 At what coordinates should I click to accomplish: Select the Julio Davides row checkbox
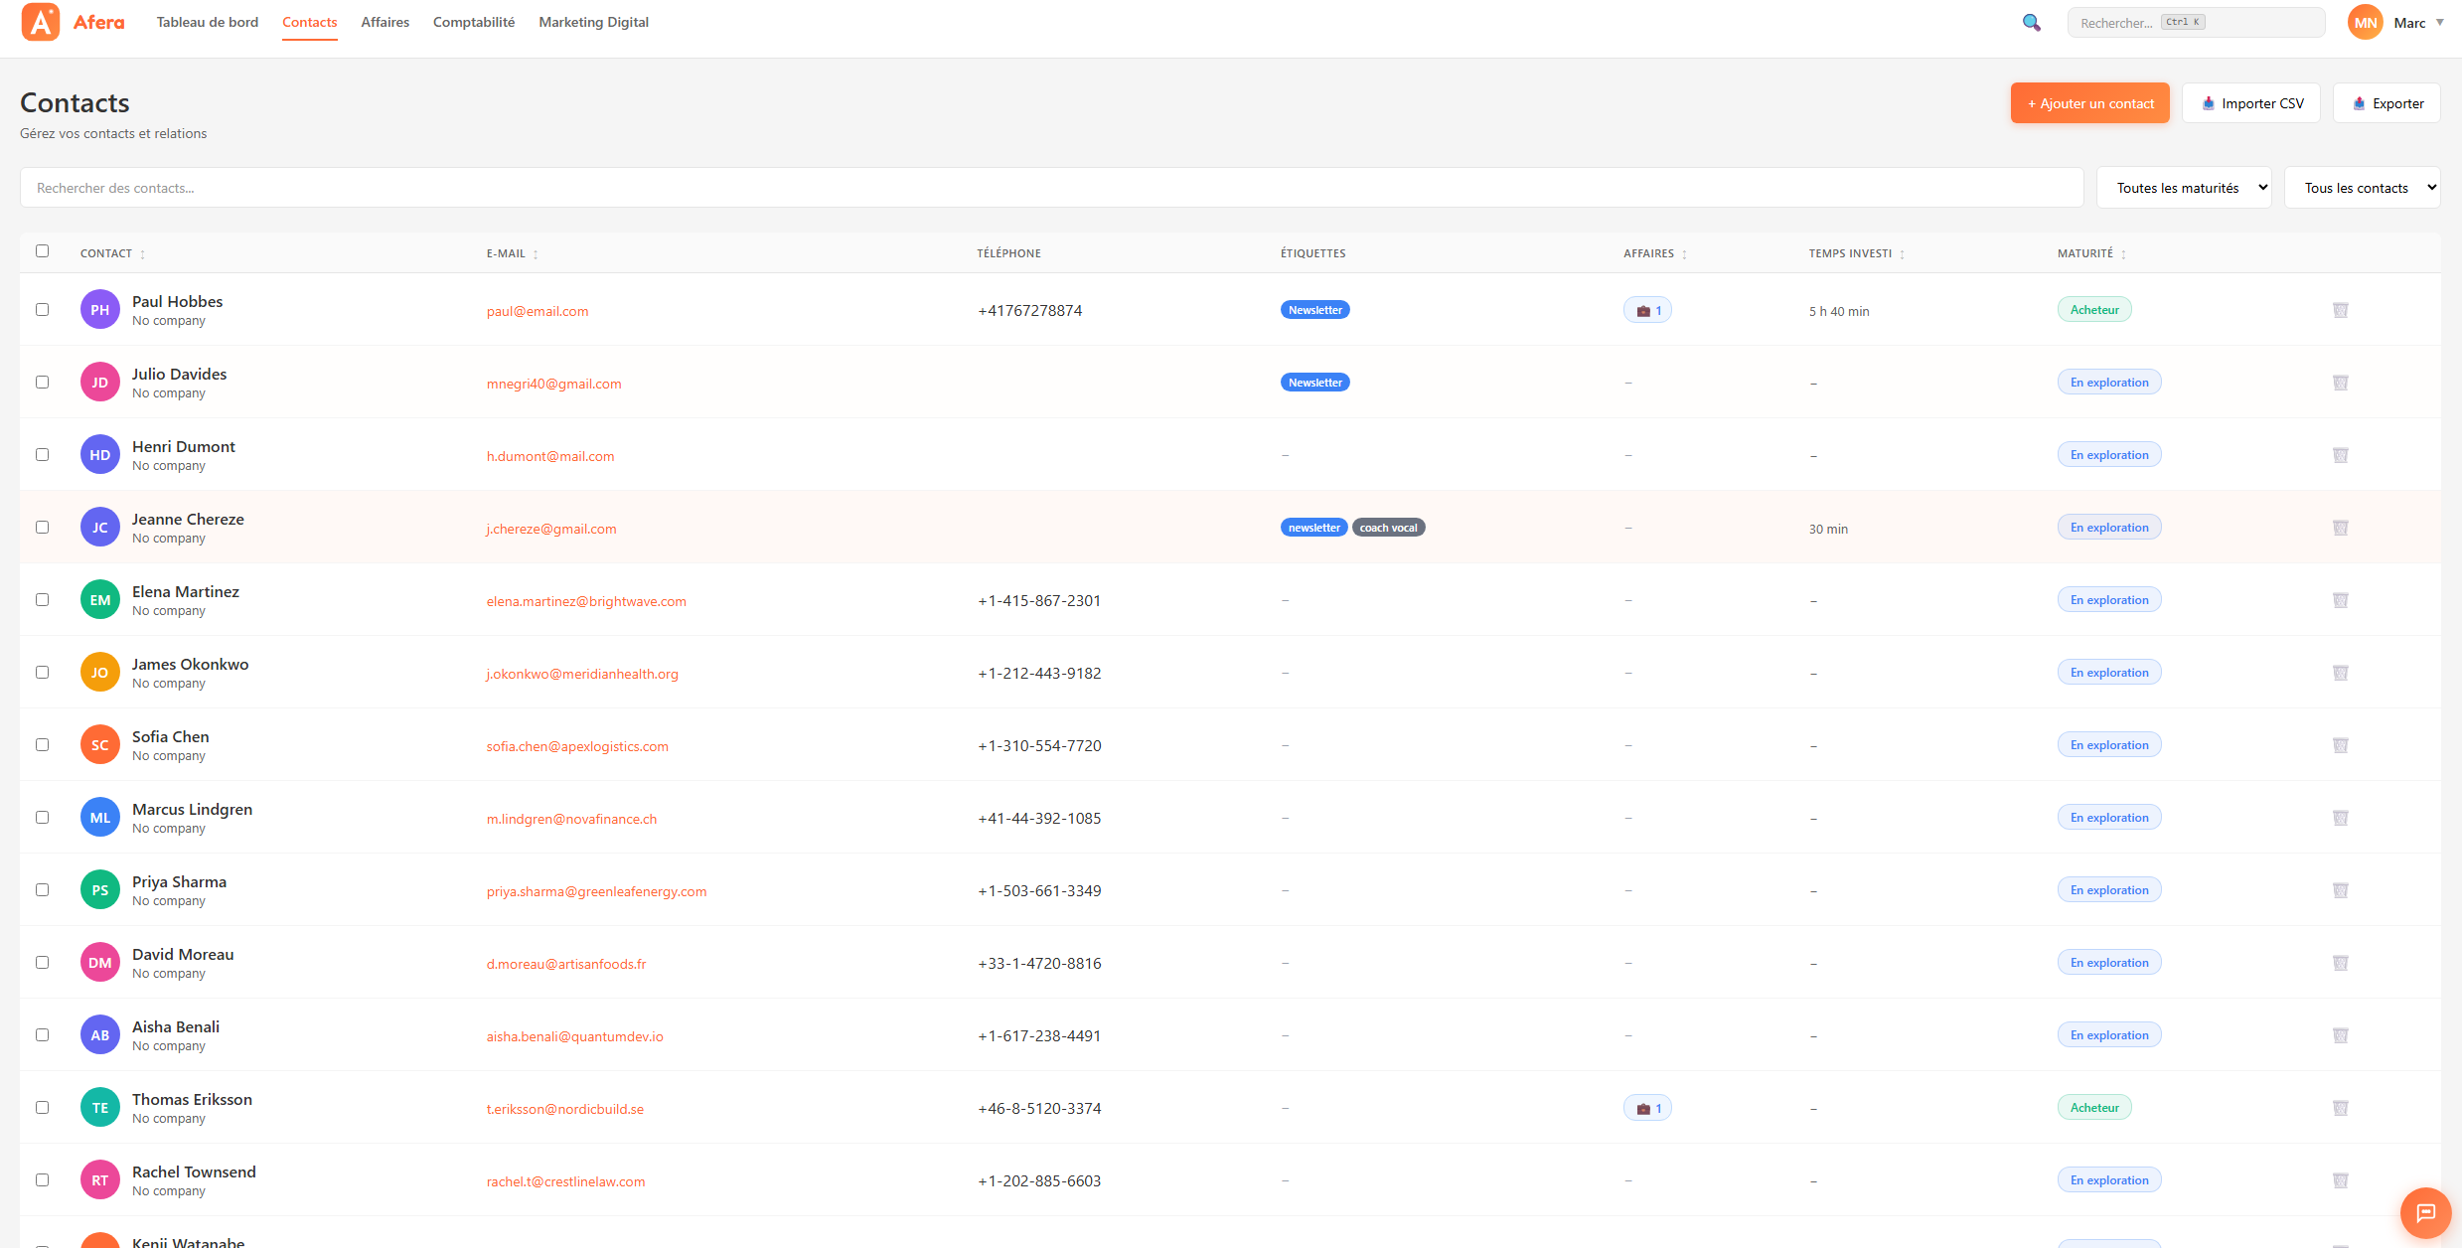pos(42,383)
